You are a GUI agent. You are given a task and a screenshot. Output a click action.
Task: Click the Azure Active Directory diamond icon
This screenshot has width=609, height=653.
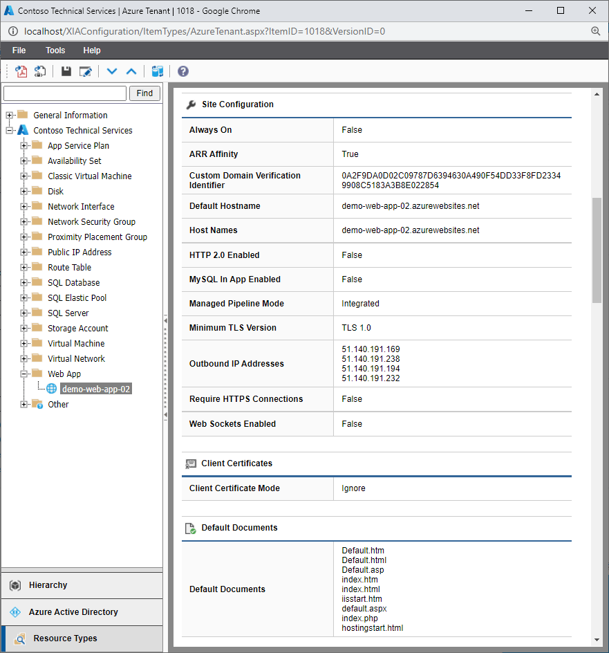(15, 611)
